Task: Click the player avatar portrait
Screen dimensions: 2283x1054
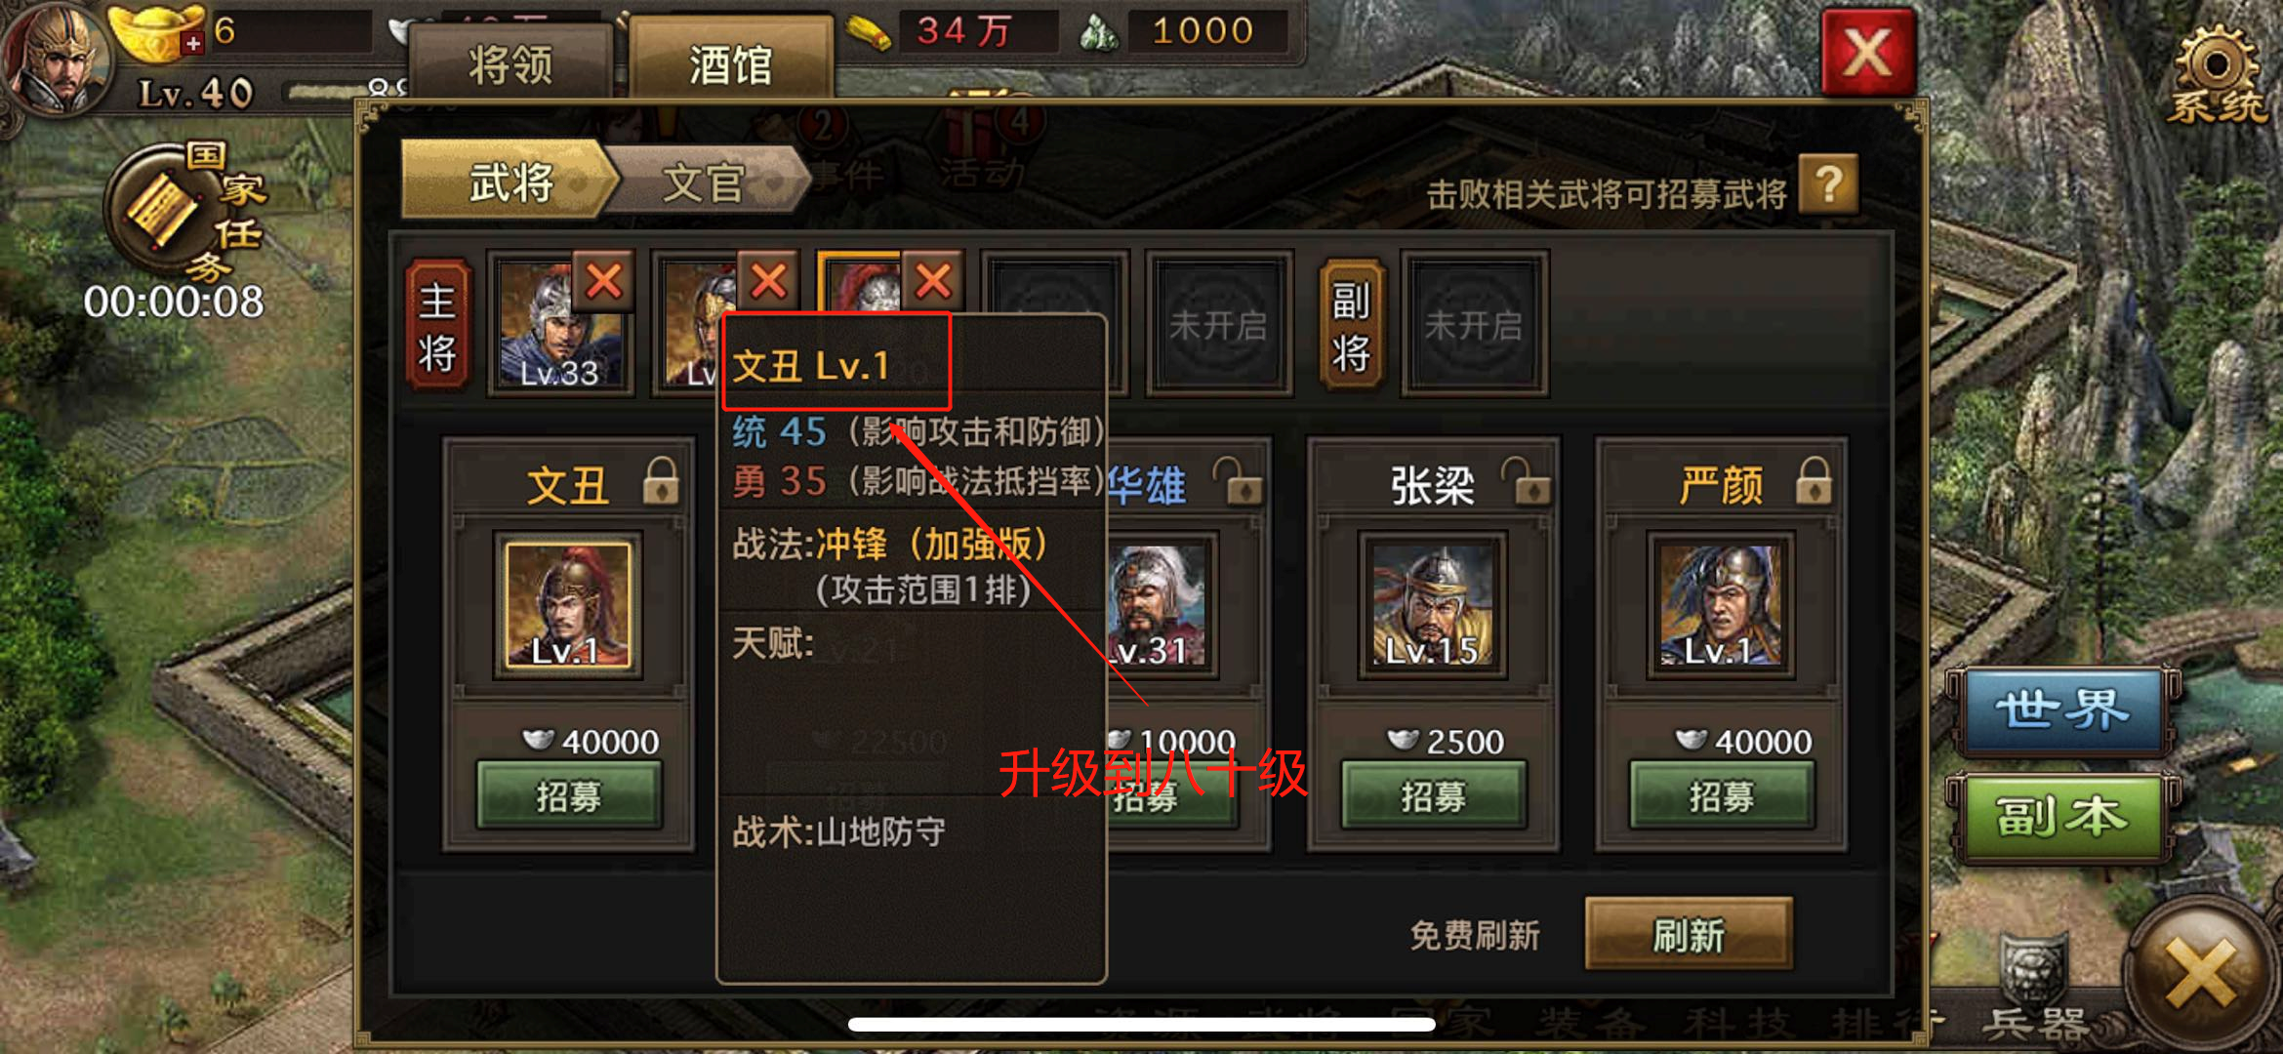Action: (59, 59)
